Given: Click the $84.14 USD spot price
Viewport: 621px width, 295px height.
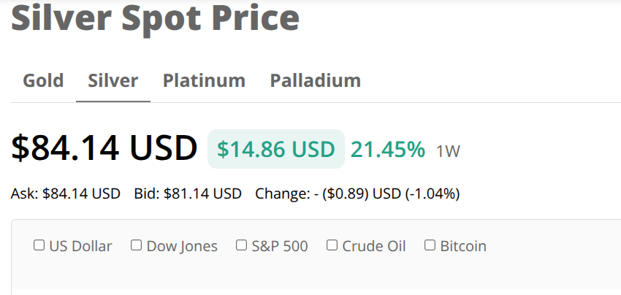Looking at the screenshot, I should coord(104,147).
